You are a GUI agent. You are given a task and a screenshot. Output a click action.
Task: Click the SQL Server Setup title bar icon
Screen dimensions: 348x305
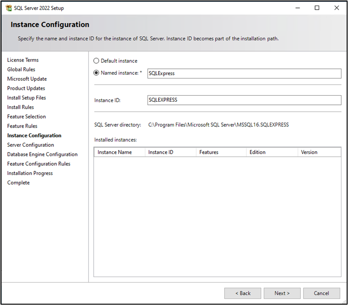(x=9, y=8)
